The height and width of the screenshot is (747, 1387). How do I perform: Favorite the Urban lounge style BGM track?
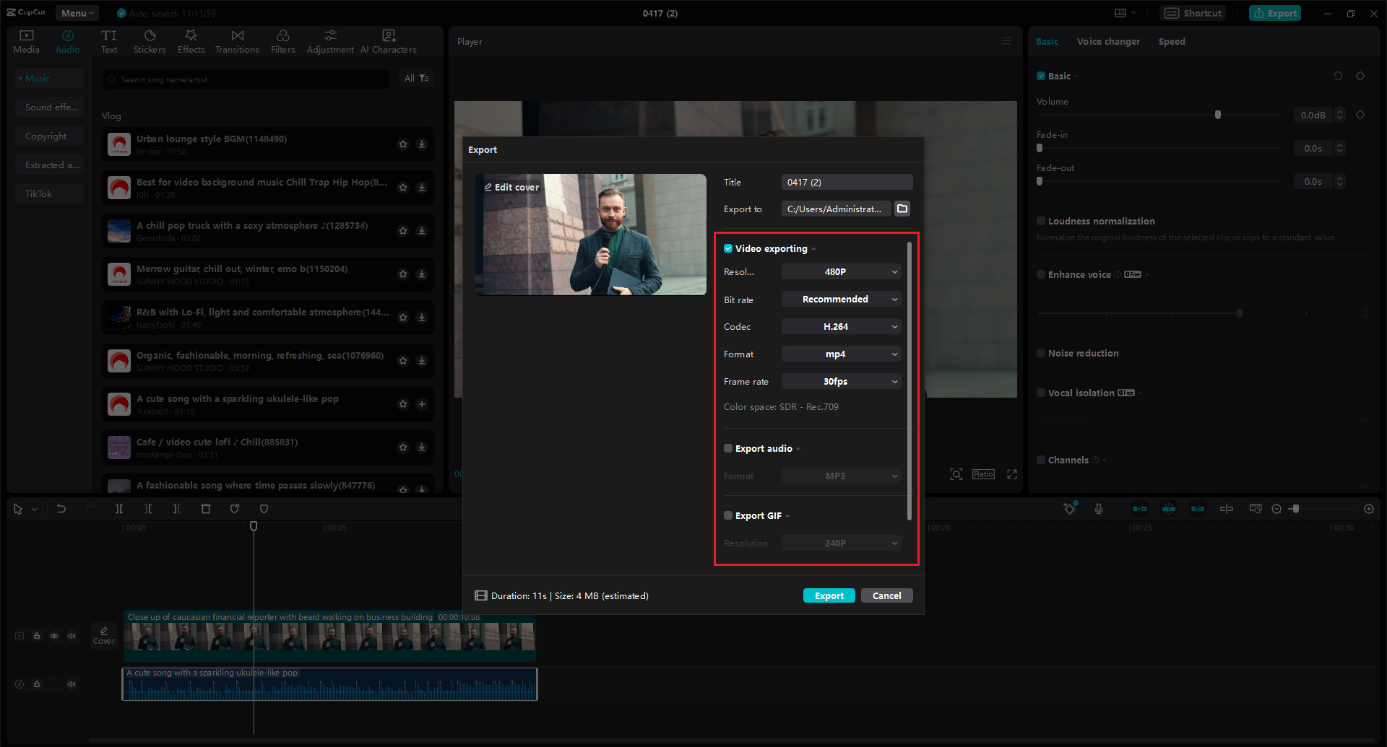pos(403,144)
